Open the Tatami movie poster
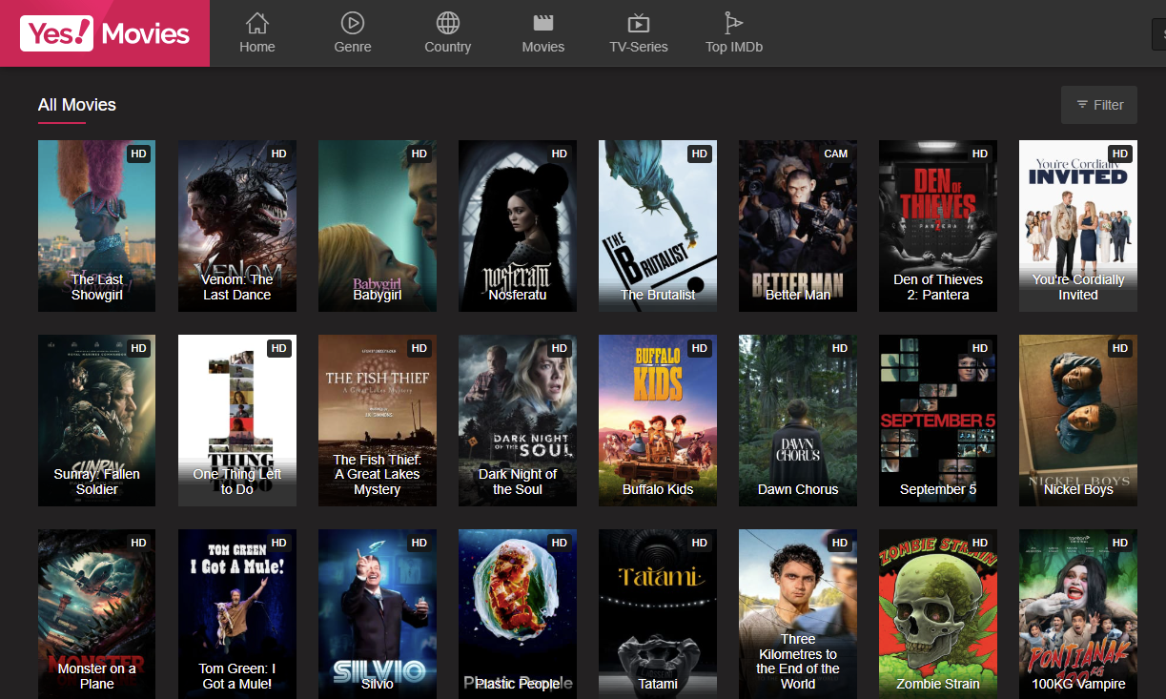This screenshot has height=699, width=1166. [658, 614]
